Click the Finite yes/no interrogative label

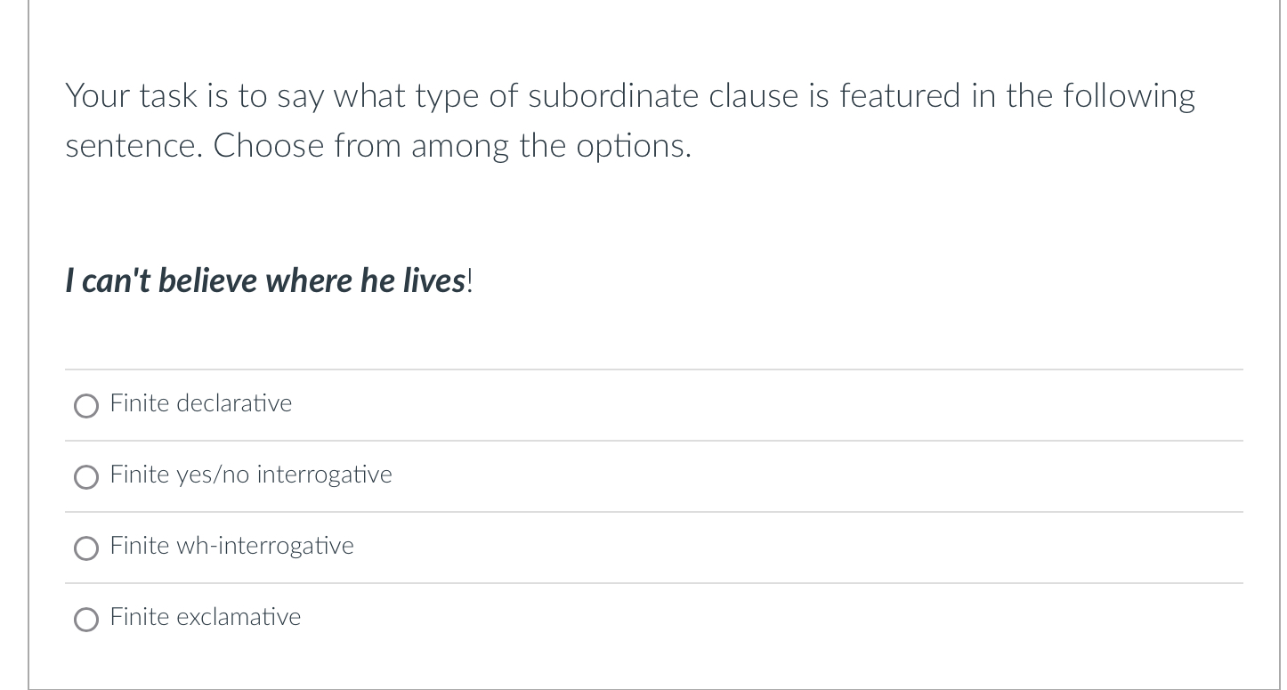250,475
